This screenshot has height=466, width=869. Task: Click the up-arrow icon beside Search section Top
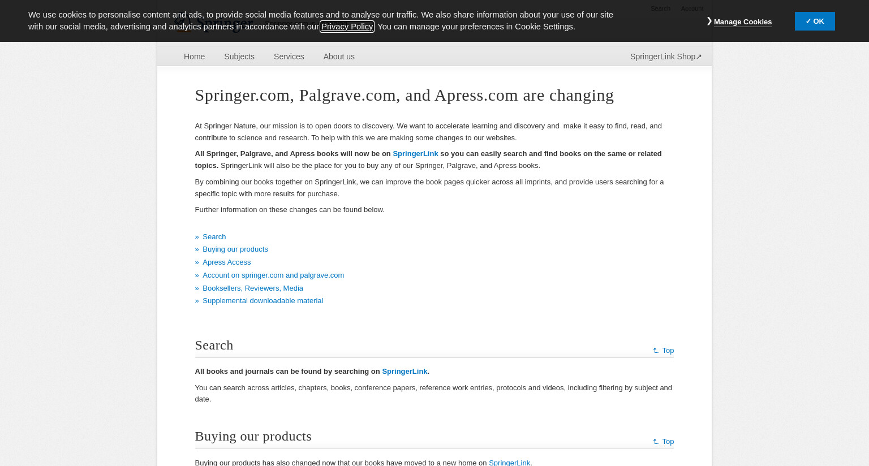(656, 351)
